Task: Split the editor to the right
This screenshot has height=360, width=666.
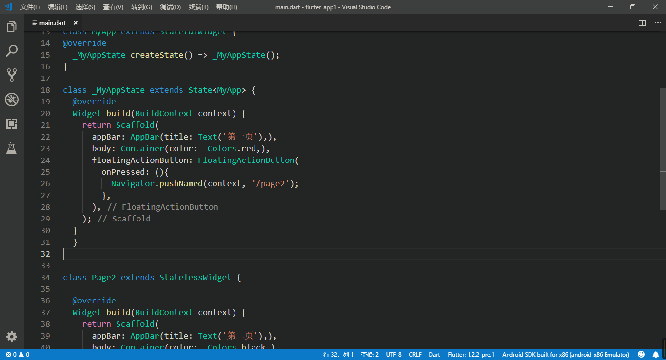Action: (642, 23)
